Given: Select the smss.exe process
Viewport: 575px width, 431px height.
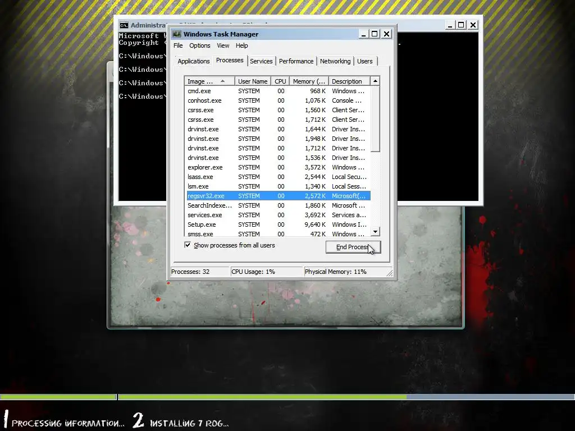Looking at the screenshot, I should (277, 233).
